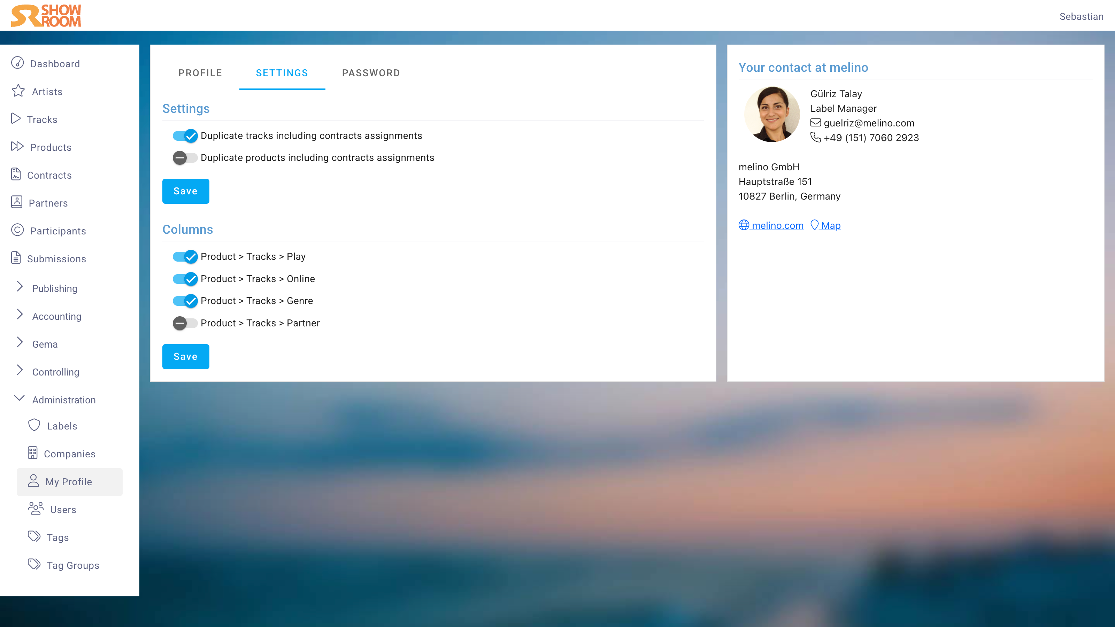Switch to the Profile tab
Viewport: 1115px width, 627px height.
pos(200,73)
